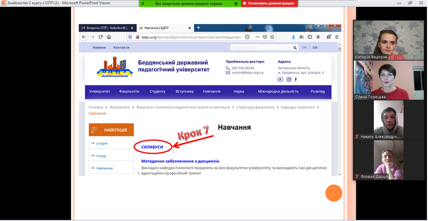Image resolution: width=428 pixels, height=221 pixels.
Task: Open the Firefox account icon
Action: [318, 37]
